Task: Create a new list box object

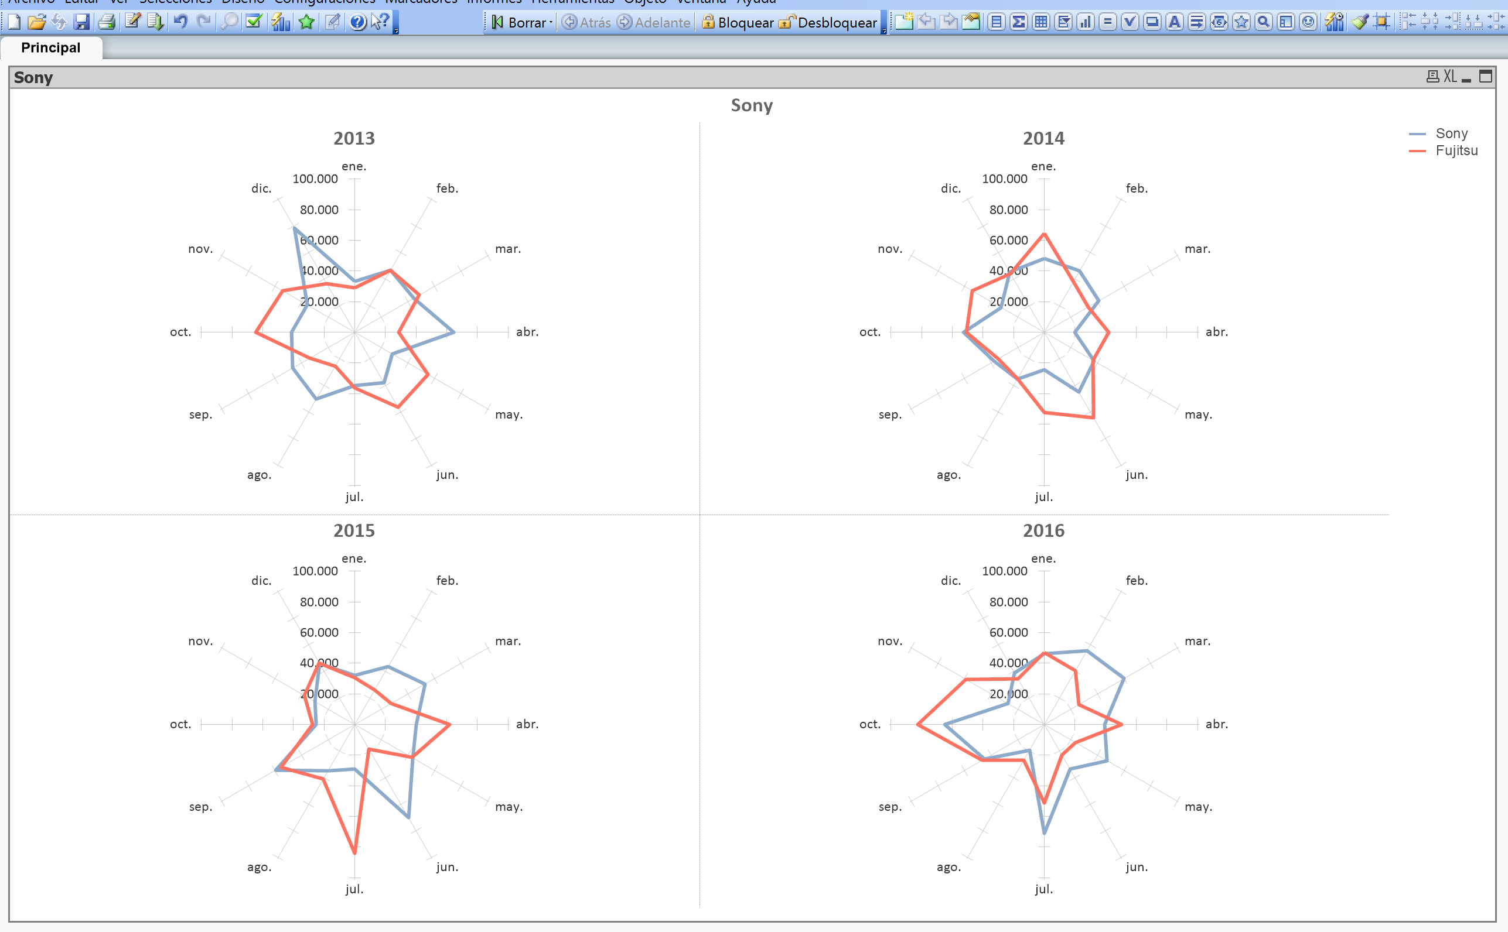Action: tap(996, 23)
